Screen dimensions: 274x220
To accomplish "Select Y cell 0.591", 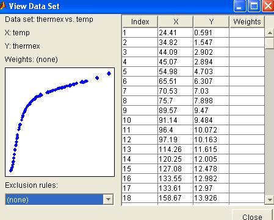I will [211, 33].
